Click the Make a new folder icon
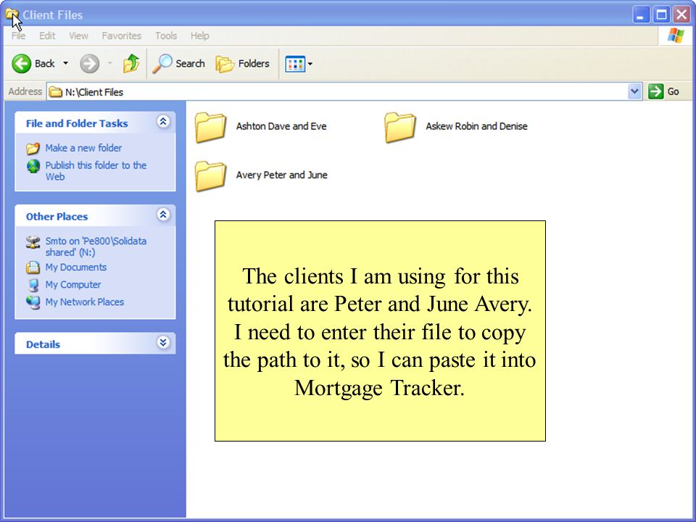This screenshot has height=522, width=696. click(33, 148)
